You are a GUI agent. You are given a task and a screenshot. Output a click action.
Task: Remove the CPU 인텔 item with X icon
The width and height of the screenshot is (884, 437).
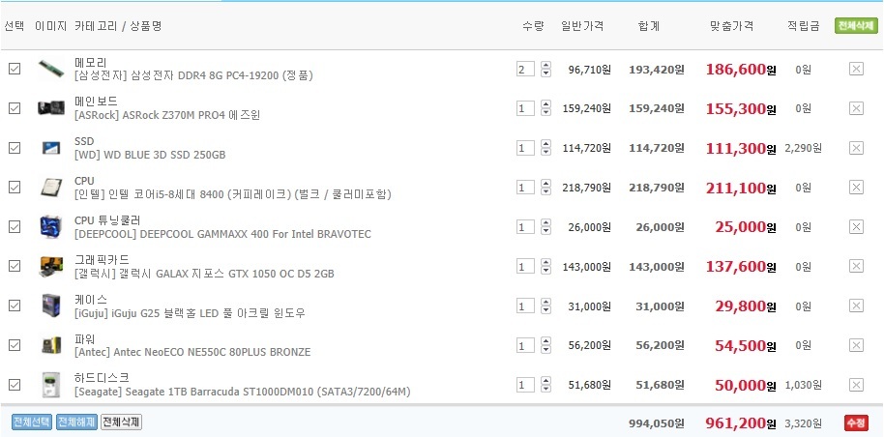(856, 188)
